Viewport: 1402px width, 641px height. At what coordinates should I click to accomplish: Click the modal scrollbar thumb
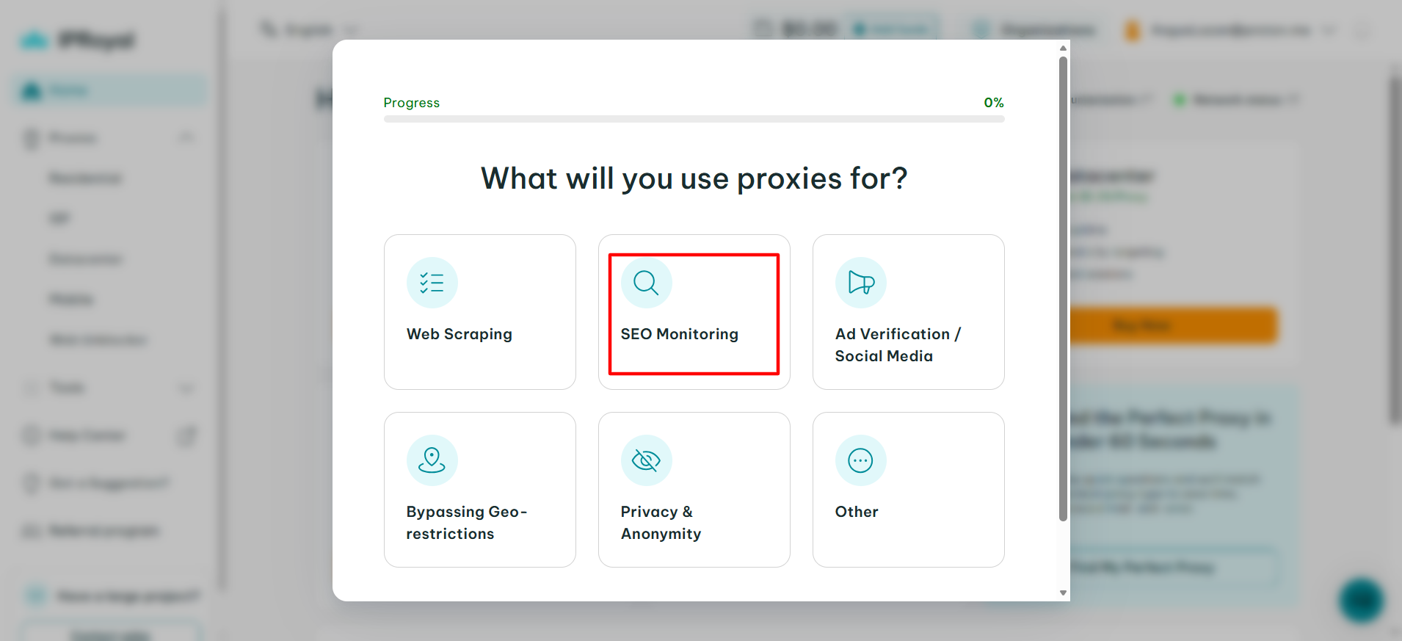(x=1063, y=289)
